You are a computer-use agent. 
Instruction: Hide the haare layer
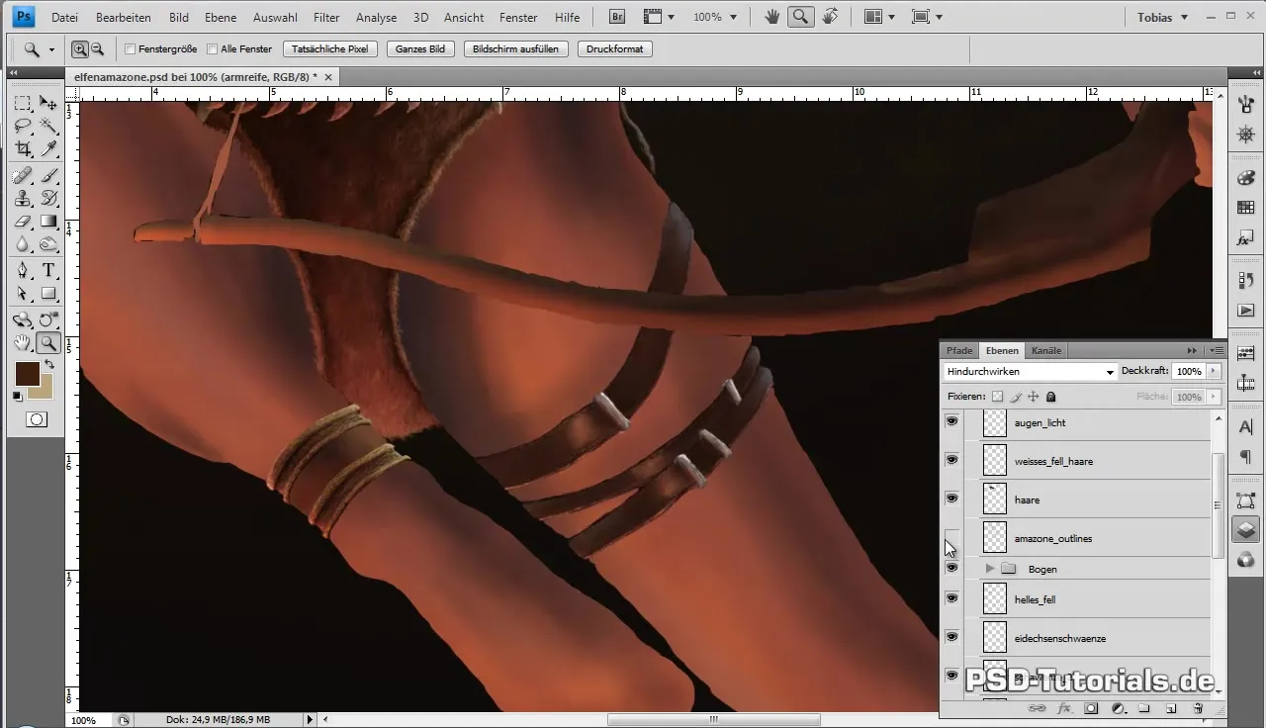coord(951,499)
